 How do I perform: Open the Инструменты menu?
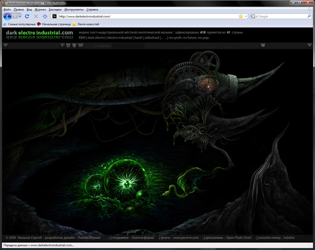point(74,9)
